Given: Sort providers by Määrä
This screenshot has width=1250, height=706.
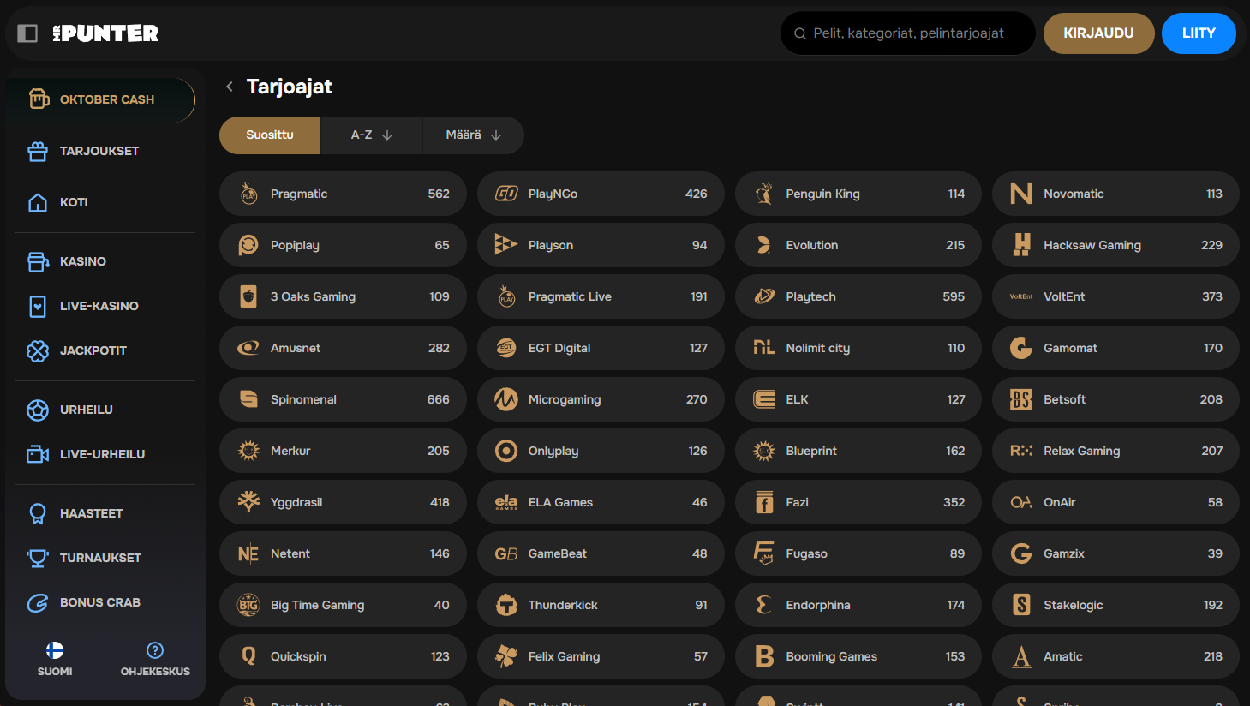Looking at the screenshot, I should 473,135.
